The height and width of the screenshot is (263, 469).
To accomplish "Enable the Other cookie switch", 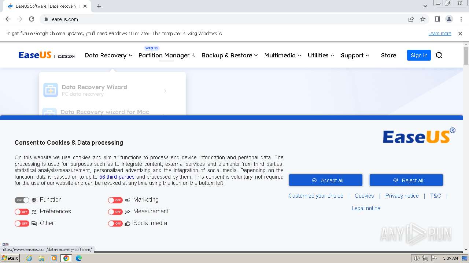I will click(x=22, y=223).
